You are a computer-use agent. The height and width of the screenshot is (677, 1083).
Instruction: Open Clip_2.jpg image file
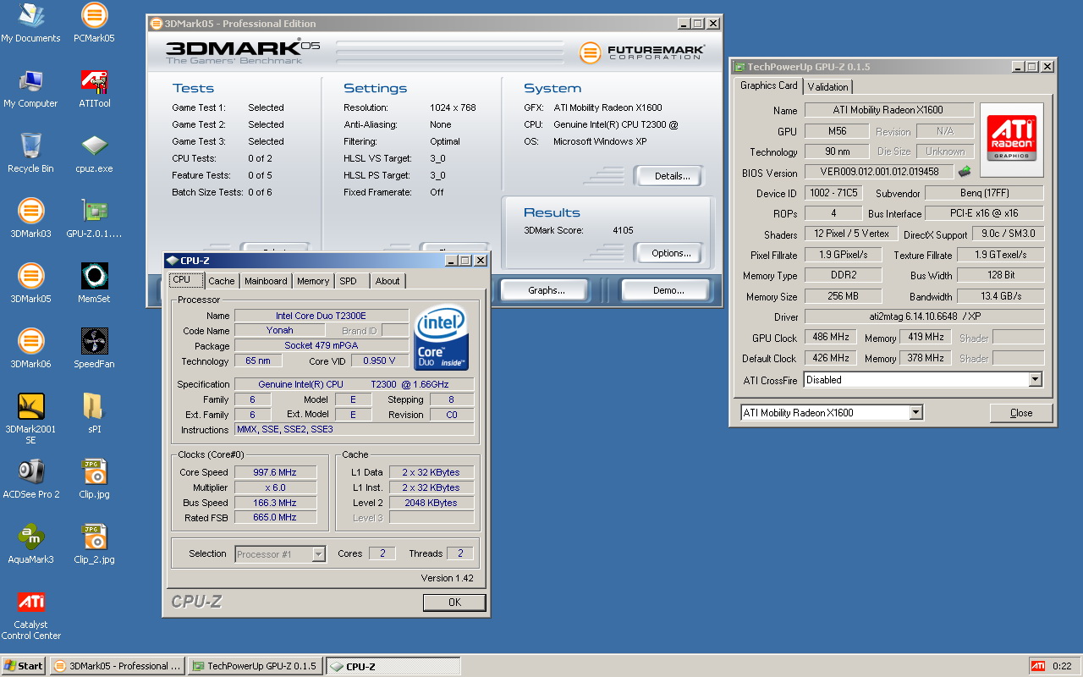(x=94, y=544)
